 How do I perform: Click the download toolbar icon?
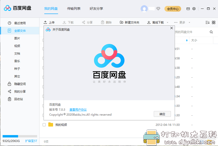pos(64,22)
